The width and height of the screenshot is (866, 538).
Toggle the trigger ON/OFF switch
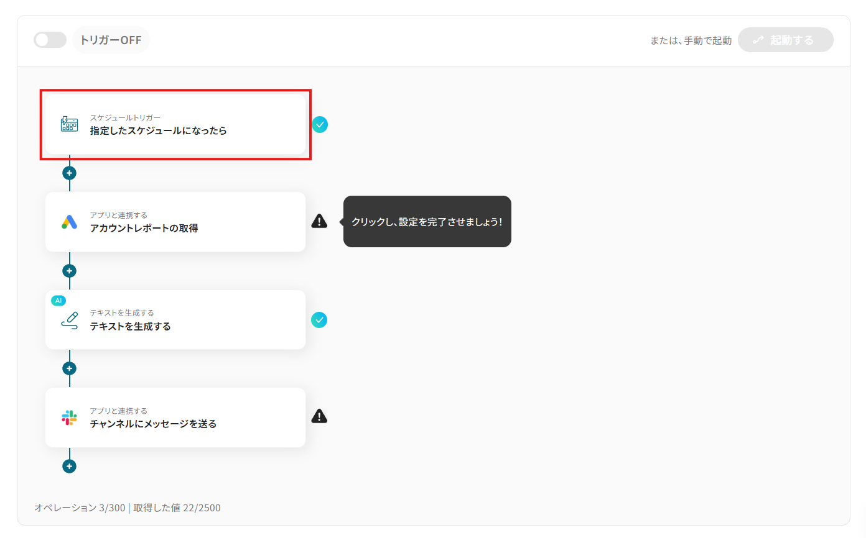(50, 40)
